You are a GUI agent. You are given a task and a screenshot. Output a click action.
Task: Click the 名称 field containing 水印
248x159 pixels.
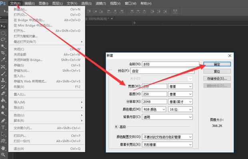170,64
